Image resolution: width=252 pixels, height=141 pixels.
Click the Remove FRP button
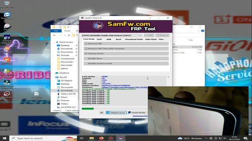click(x=126, y=43)
